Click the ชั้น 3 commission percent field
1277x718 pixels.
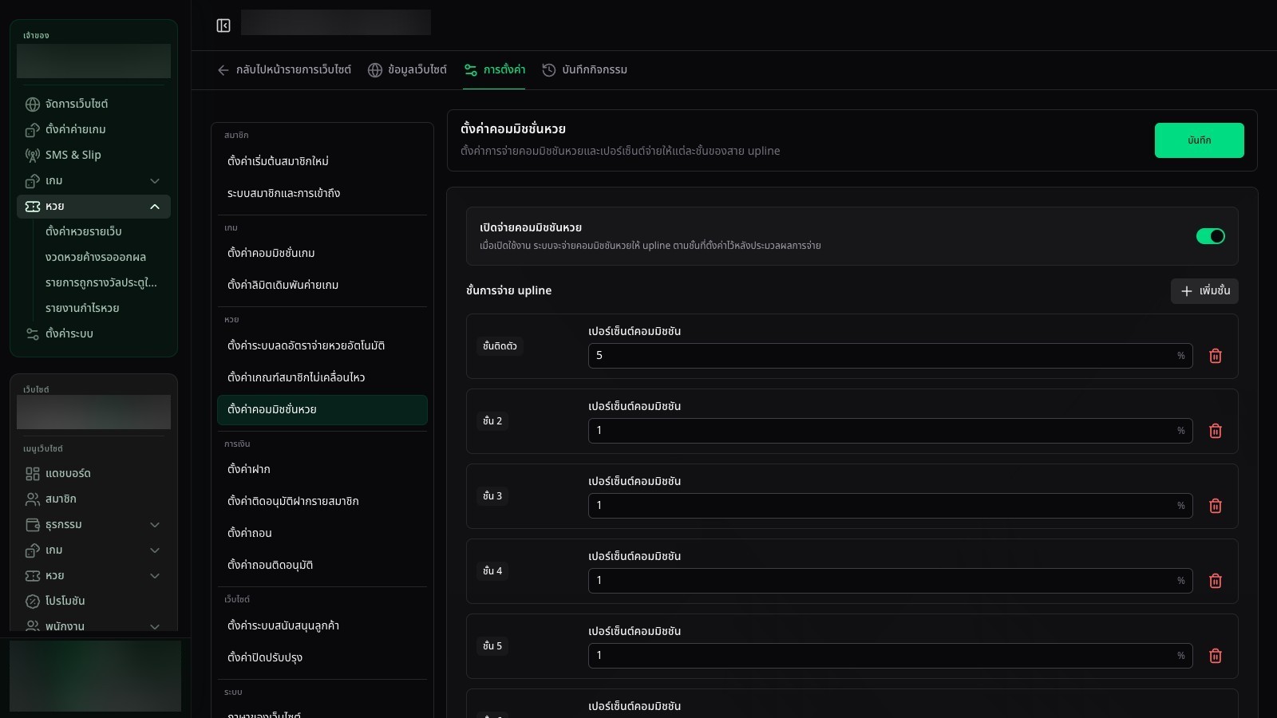(890, 506)
